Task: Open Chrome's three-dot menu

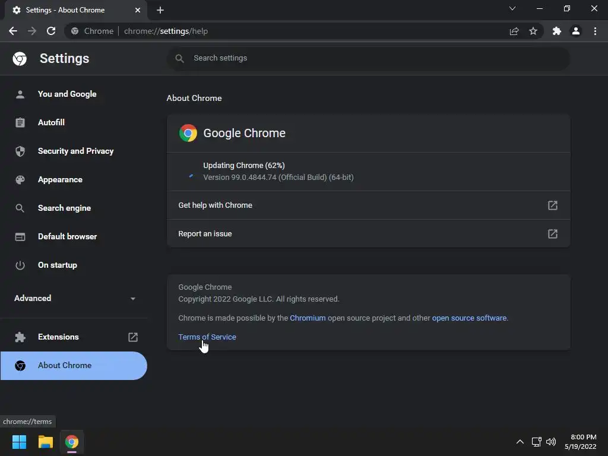Action: 595,31
